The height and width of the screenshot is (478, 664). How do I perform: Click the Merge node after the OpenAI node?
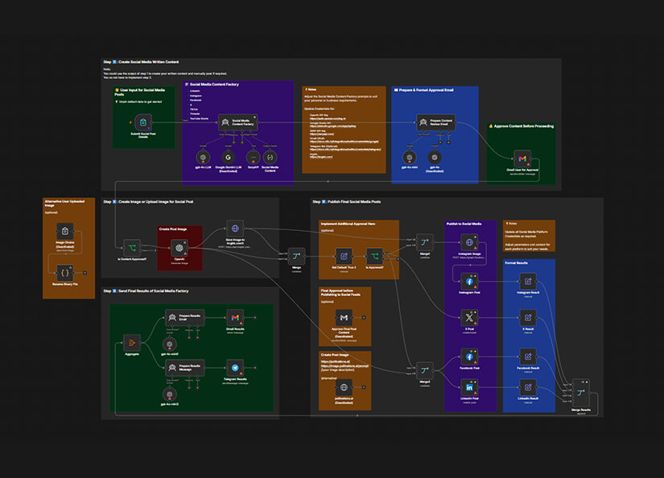click(x=296, y=257)
